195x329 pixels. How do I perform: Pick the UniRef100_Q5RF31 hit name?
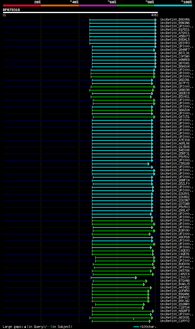[x=175, y=154]
